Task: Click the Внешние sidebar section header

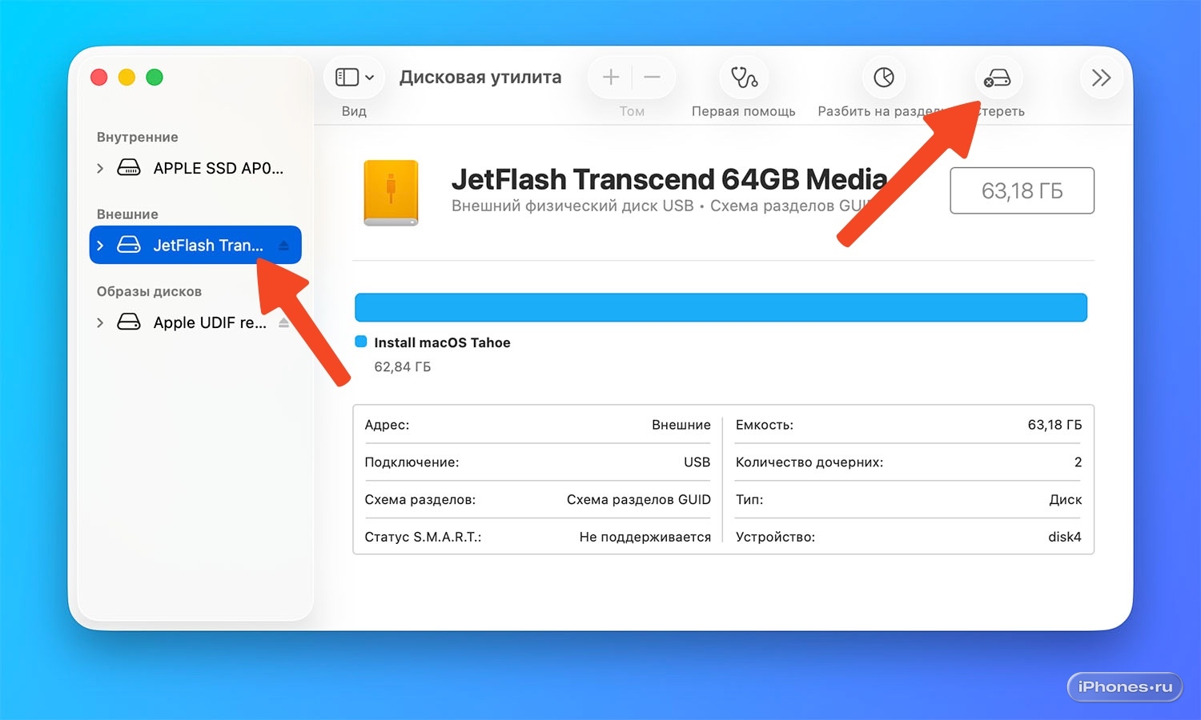Action: (127, 214)
